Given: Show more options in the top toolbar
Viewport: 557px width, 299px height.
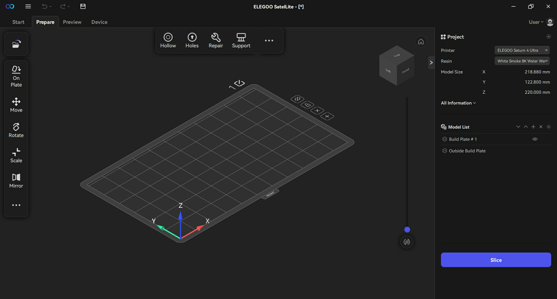Looking at the screenshot, I should [x=269, y=40].
